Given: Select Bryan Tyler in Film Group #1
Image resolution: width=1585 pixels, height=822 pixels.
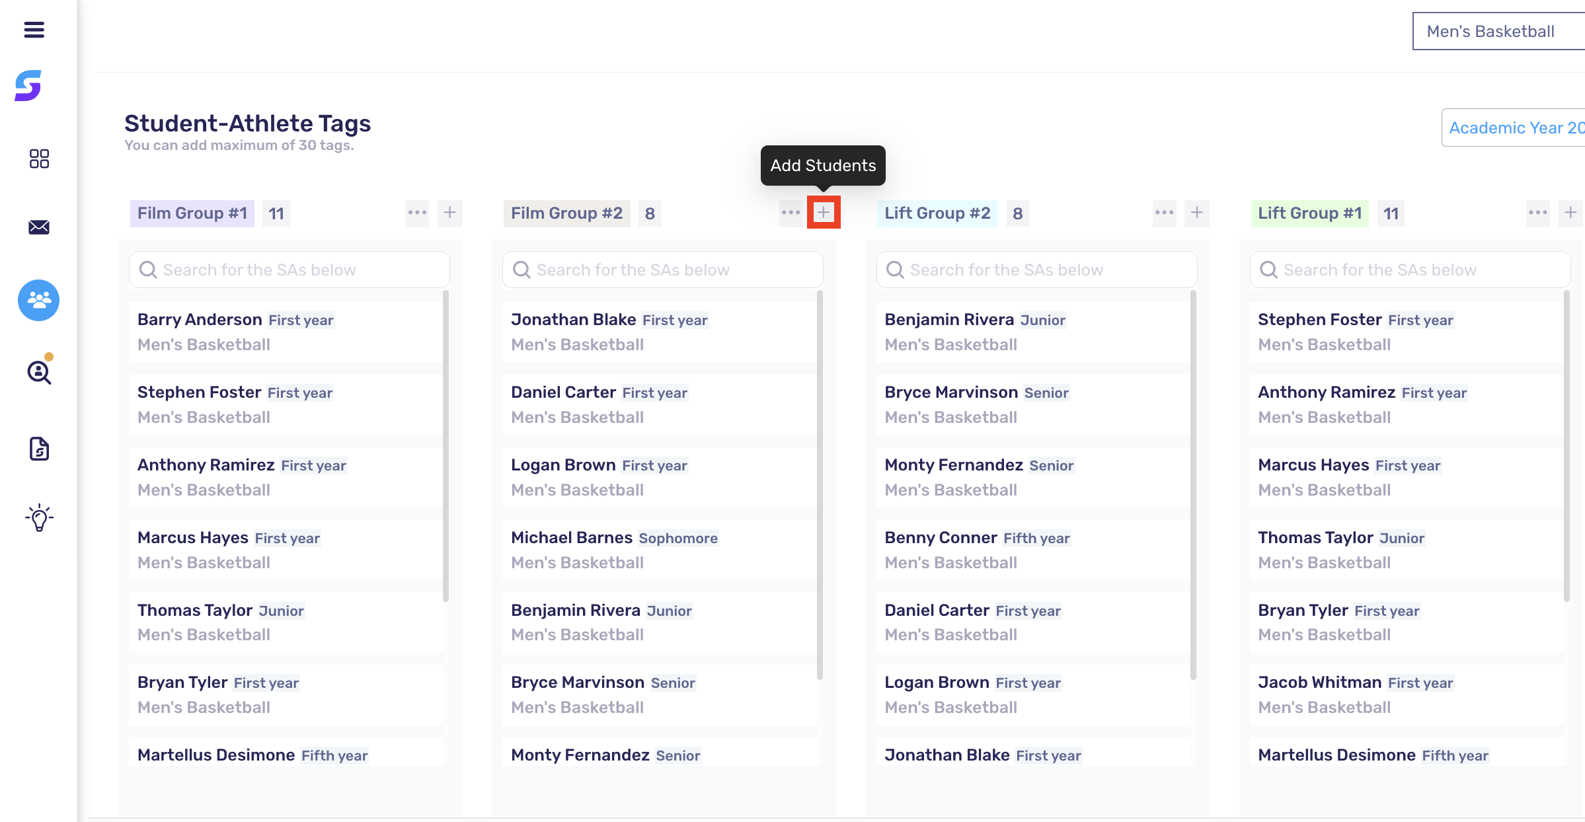Looking at the screenshot, I should pos(286,695).
